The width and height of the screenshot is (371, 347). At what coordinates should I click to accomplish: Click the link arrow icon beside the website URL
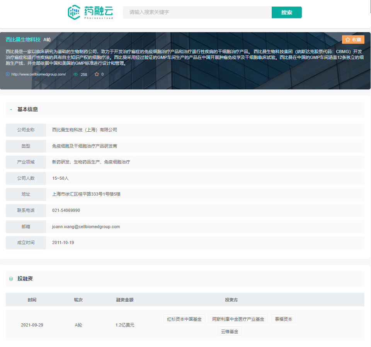(8, 74)
